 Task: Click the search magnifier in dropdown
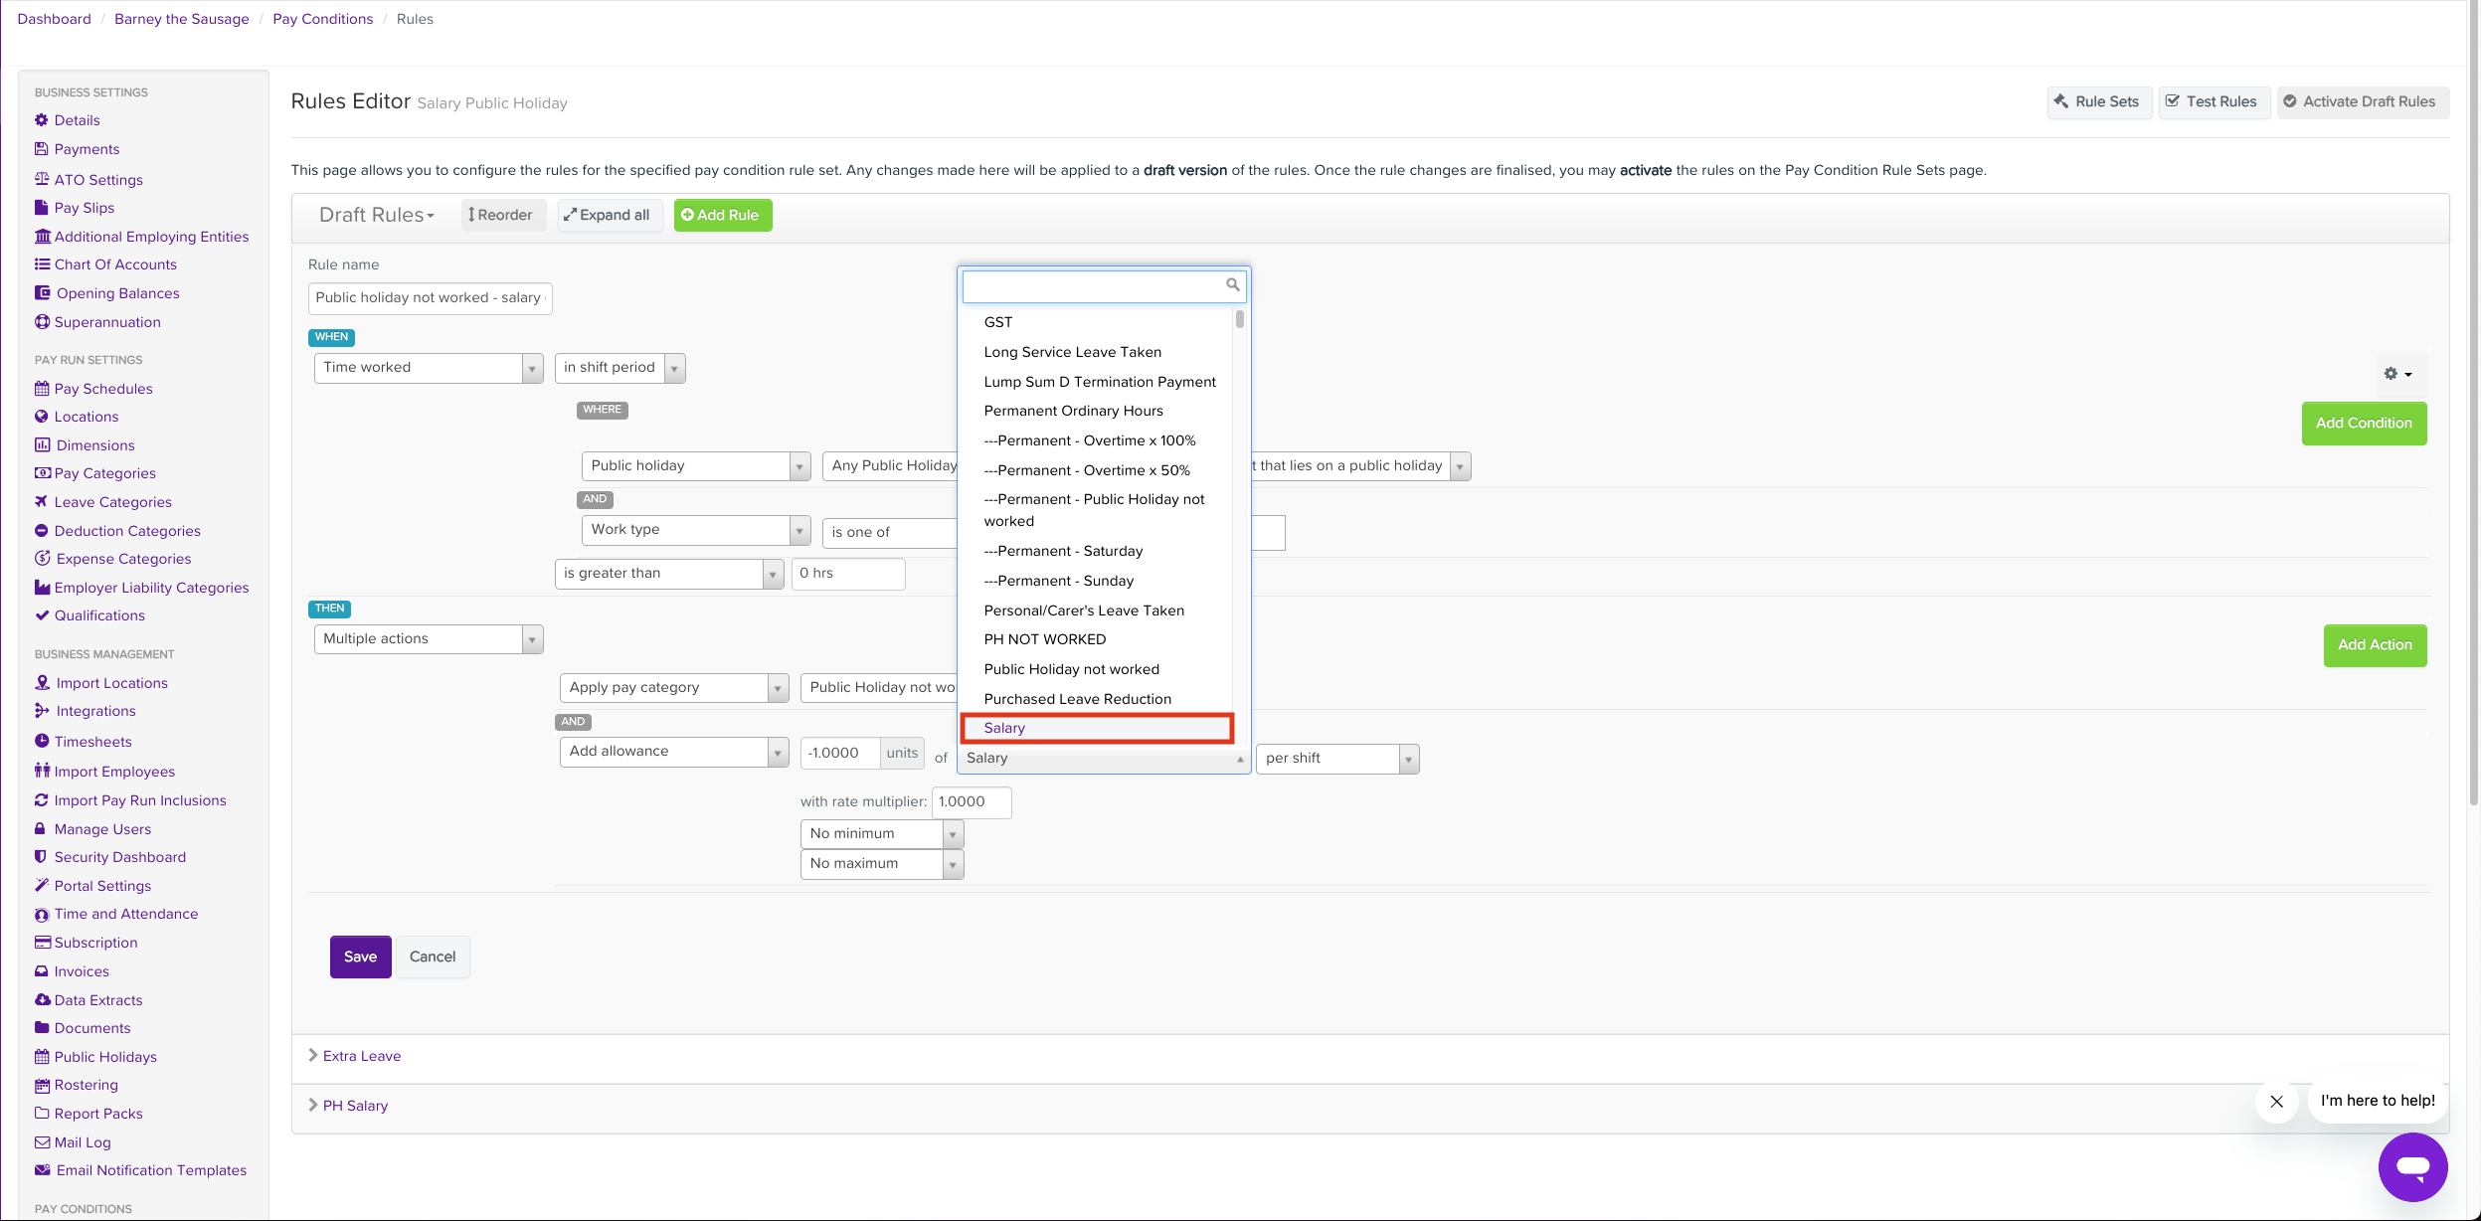[x=1232, y=285]
